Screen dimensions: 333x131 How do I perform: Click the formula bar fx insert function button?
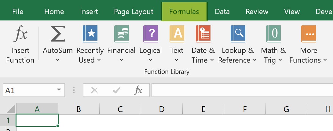pyautogui.click(x=138, y=90)
